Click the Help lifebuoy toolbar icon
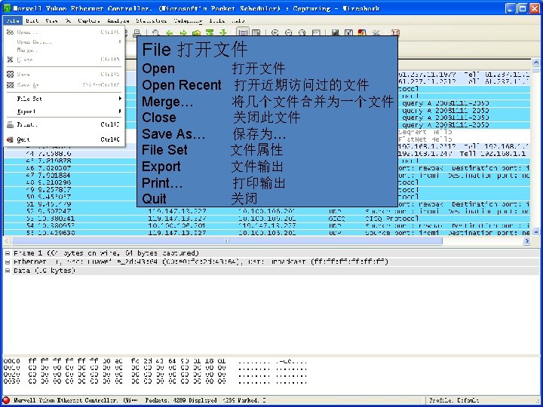The image size is (543, 407). 395,33
